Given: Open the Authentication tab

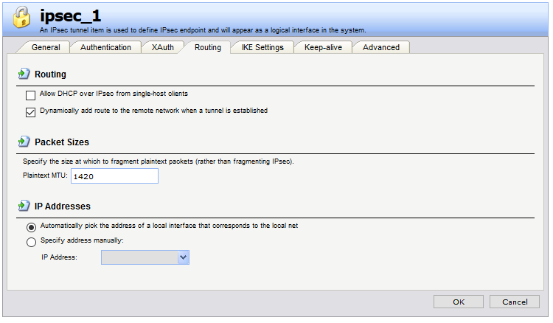Looking at the screenshot, I should pyautogui.click(x=105, y=47).
